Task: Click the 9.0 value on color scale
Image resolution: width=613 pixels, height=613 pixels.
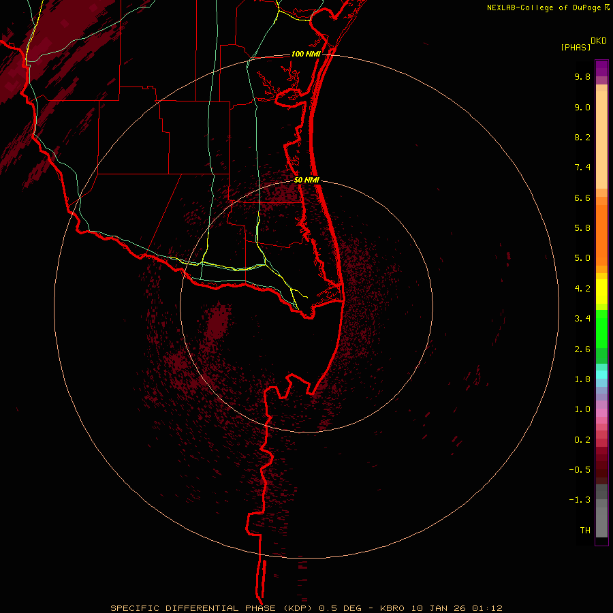Action: pos(582,107)
